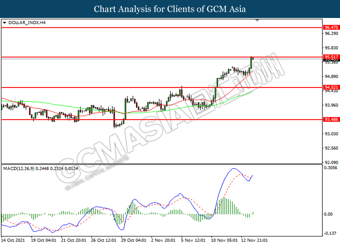Click the 26 Oct 12:01 time label
The image size is (340, 243).
coord(103,240)
